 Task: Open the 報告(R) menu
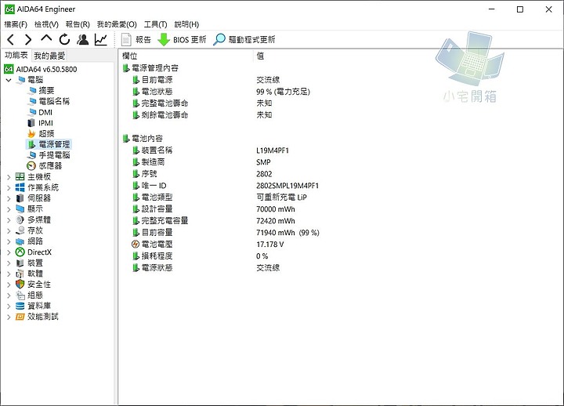[x=78, y=24]
